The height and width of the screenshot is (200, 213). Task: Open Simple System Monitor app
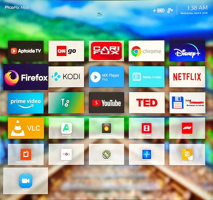point(147,154)
